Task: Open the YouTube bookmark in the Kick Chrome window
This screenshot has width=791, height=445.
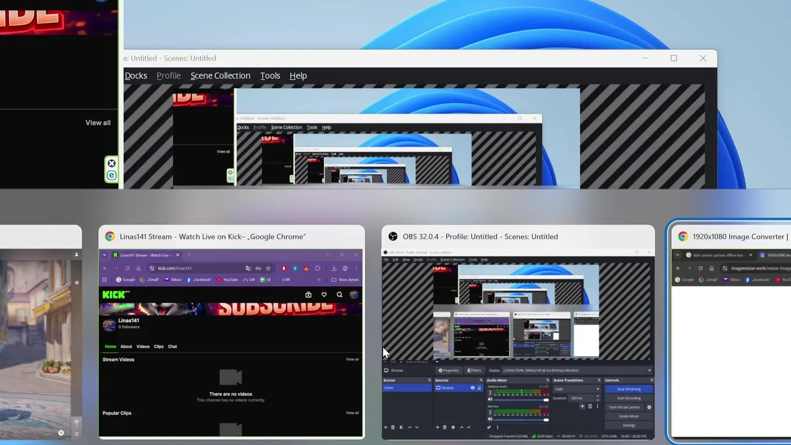Action: [227, 279]
